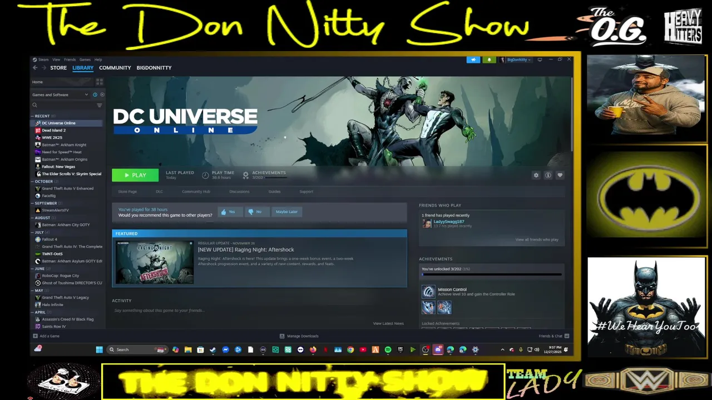Open the View menu
The image size is (712, 400).
[x=56, y=59]
